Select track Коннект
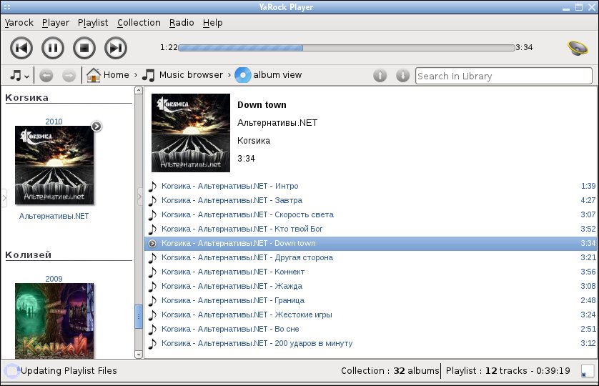 (x=371, y=272)
